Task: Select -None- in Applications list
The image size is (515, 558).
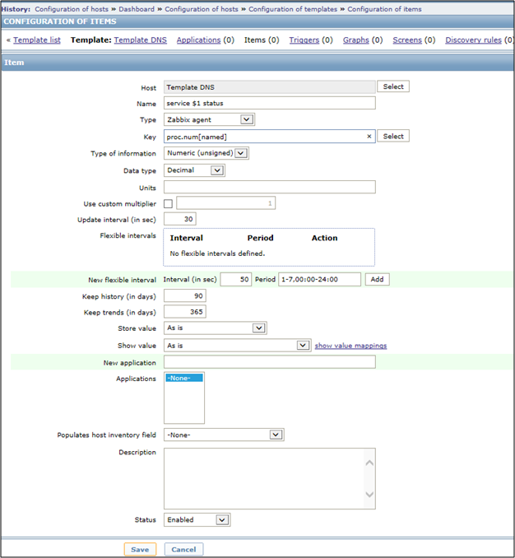Action: click(184, 378)
